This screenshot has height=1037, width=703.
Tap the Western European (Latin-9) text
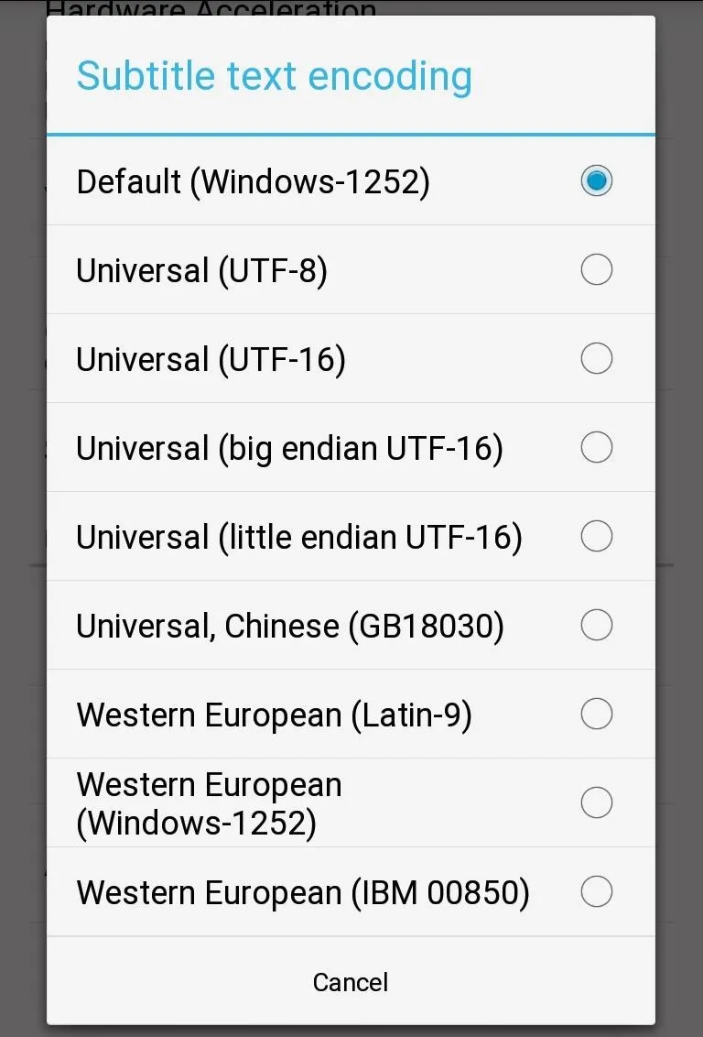pos(275,715)
